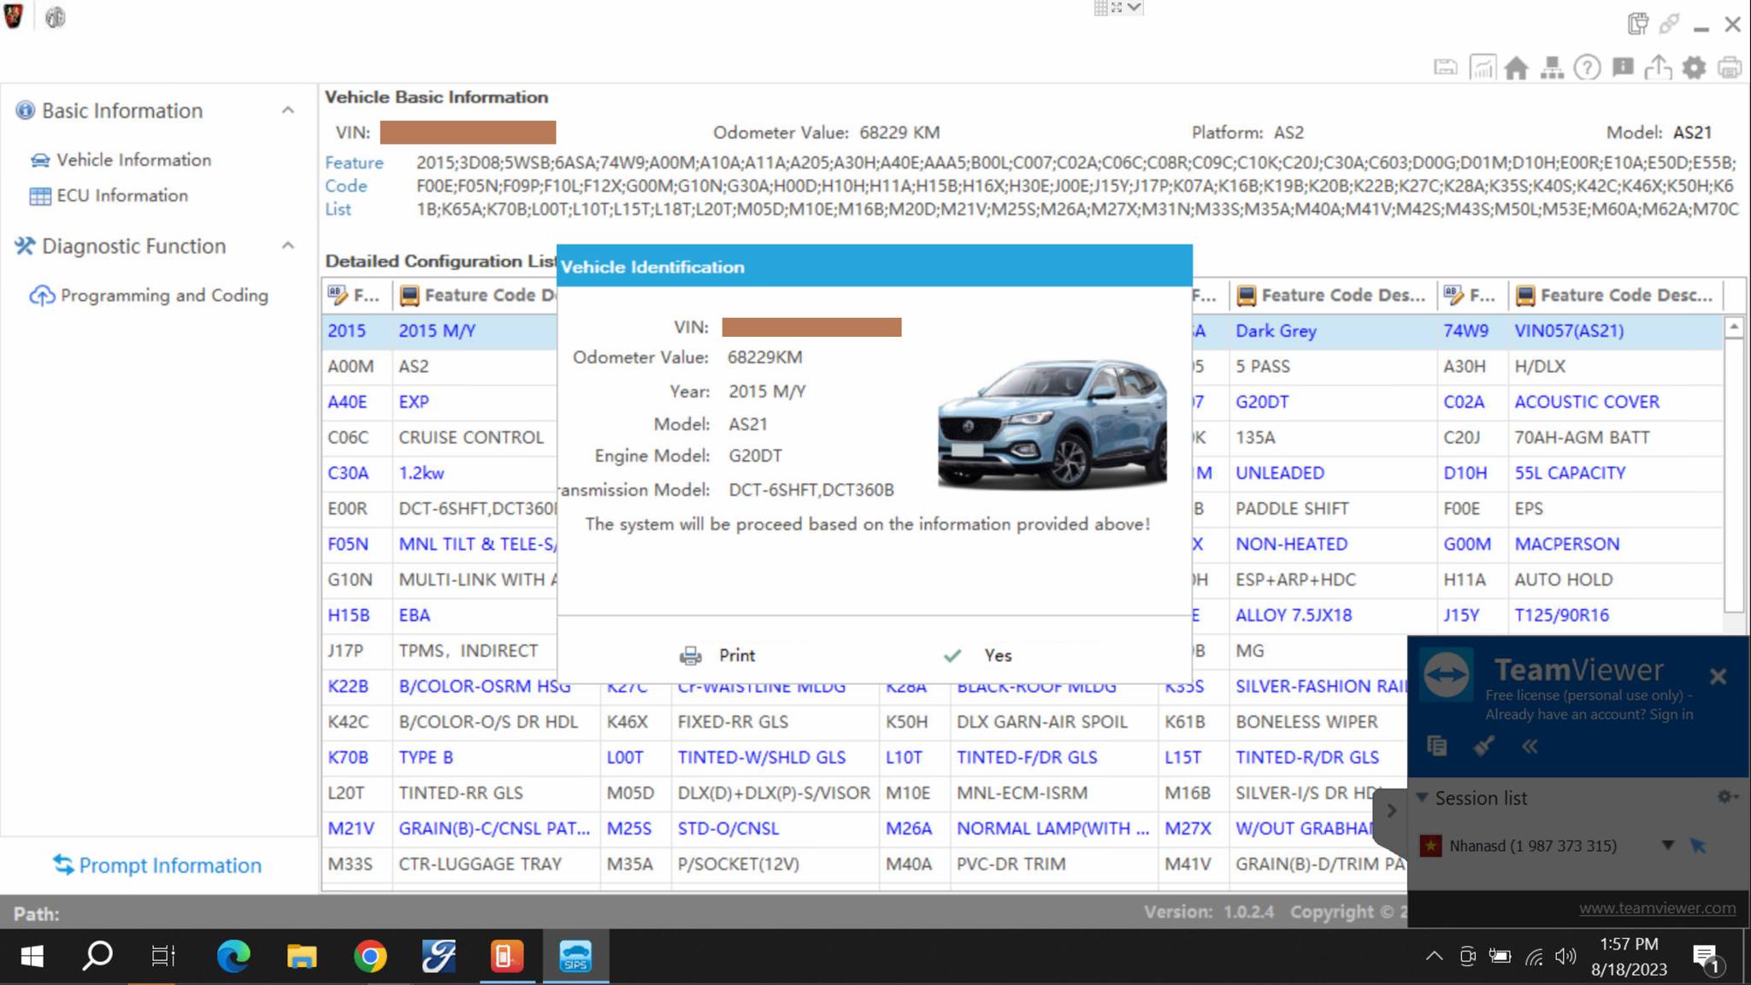Image resolution: width=1751 pixels, height=985 pixels.
Task: Open the top center dropdown chevron
Action: coord(1134,8)
